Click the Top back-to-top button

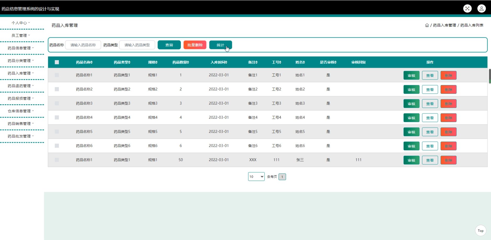pyautogui.click(x=481, y=231)
